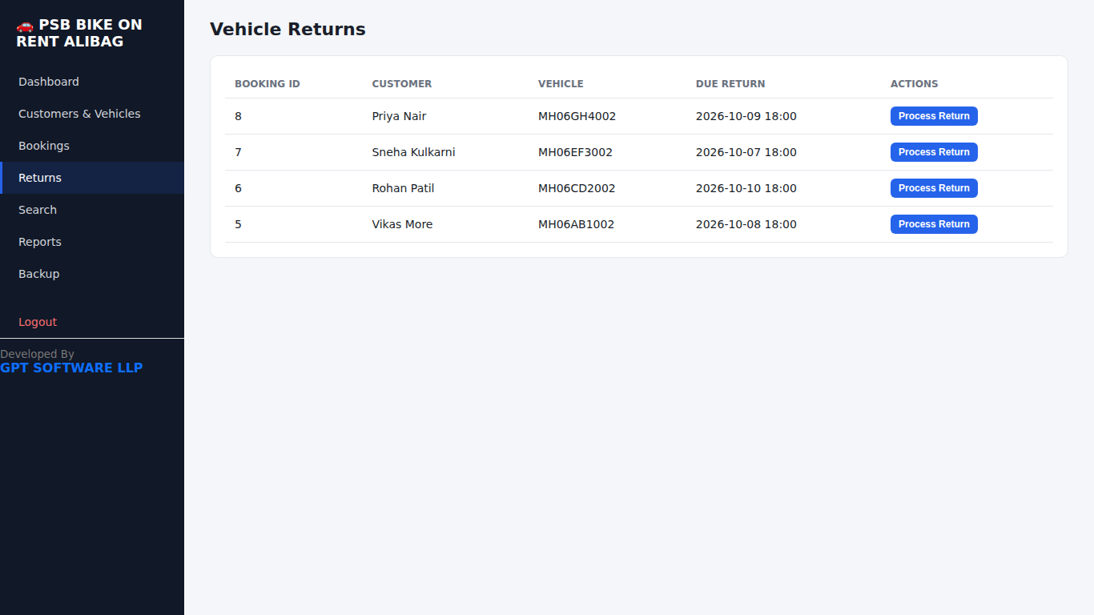Image resolution: width=1094 pixels, height=615 pixels.
Task: Process return for Sneha Kulkarni
Action: pos(934,152)
